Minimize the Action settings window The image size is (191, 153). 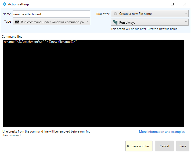click(160, 4)
